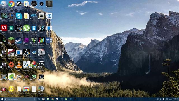Screen dimensions: 179x101
Task: Open File Explorer from the taskbar
Action: pyautogui.click(x=48, y=99)
